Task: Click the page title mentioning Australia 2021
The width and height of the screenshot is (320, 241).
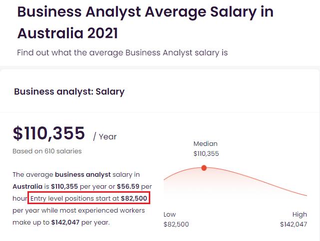Action: (145, 22)
